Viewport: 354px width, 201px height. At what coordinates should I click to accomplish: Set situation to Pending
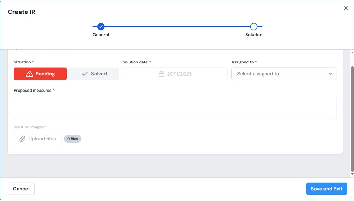point(40,74)
